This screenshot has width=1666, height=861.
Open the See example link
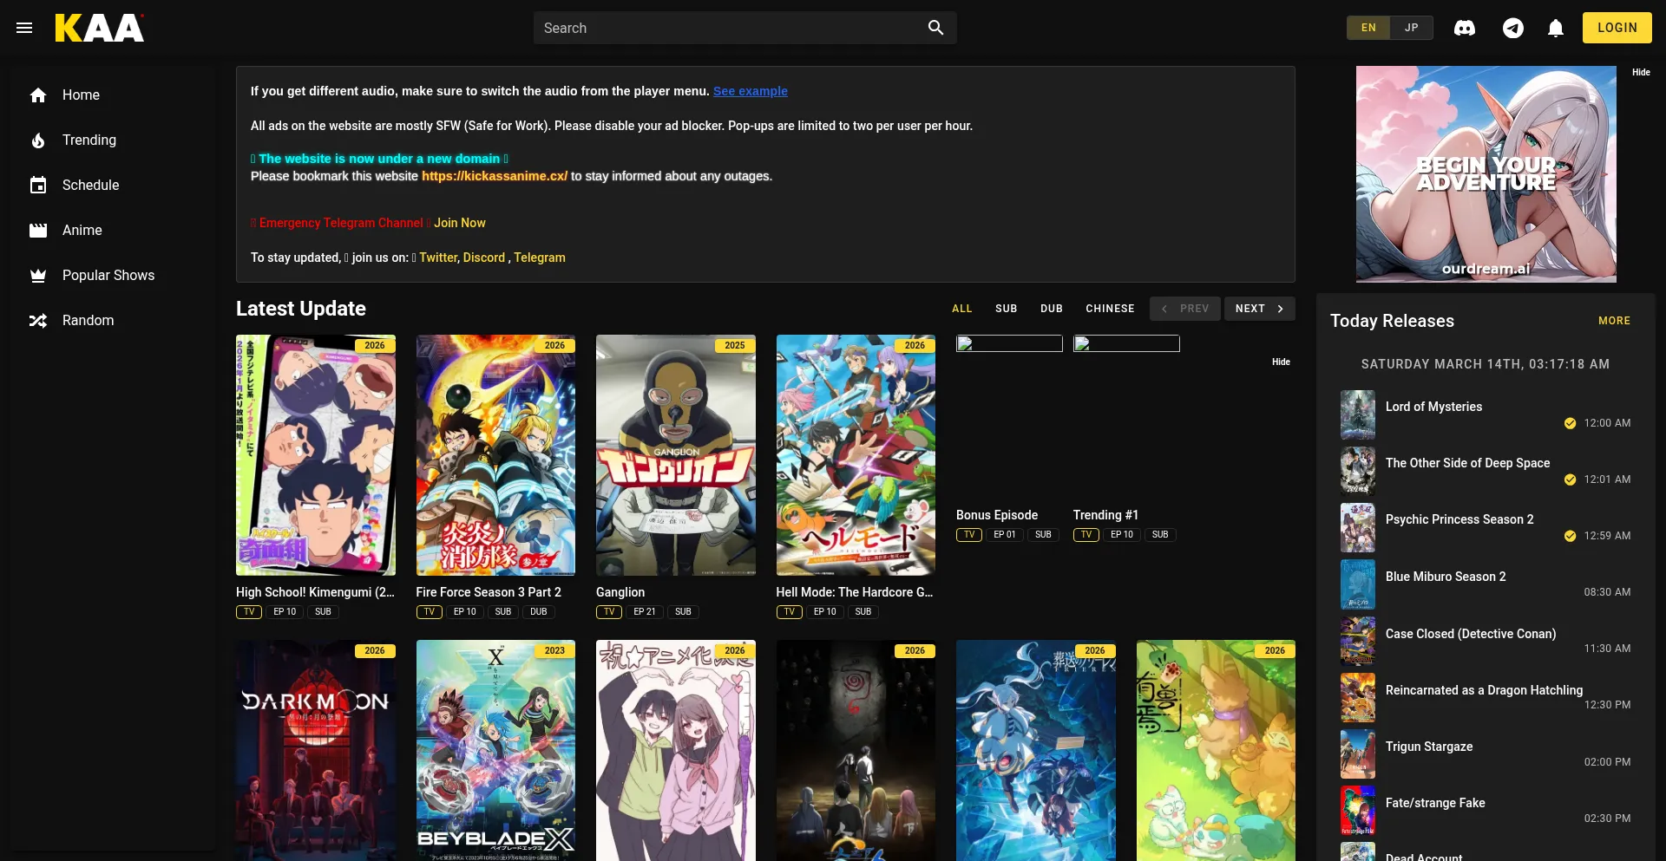[x=751, y=91]
